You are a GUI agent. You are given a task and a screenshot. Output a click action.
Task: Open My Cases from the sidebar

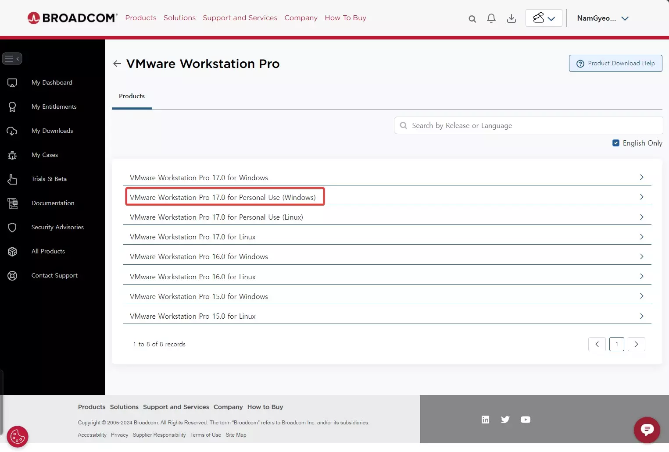point(44,155)
